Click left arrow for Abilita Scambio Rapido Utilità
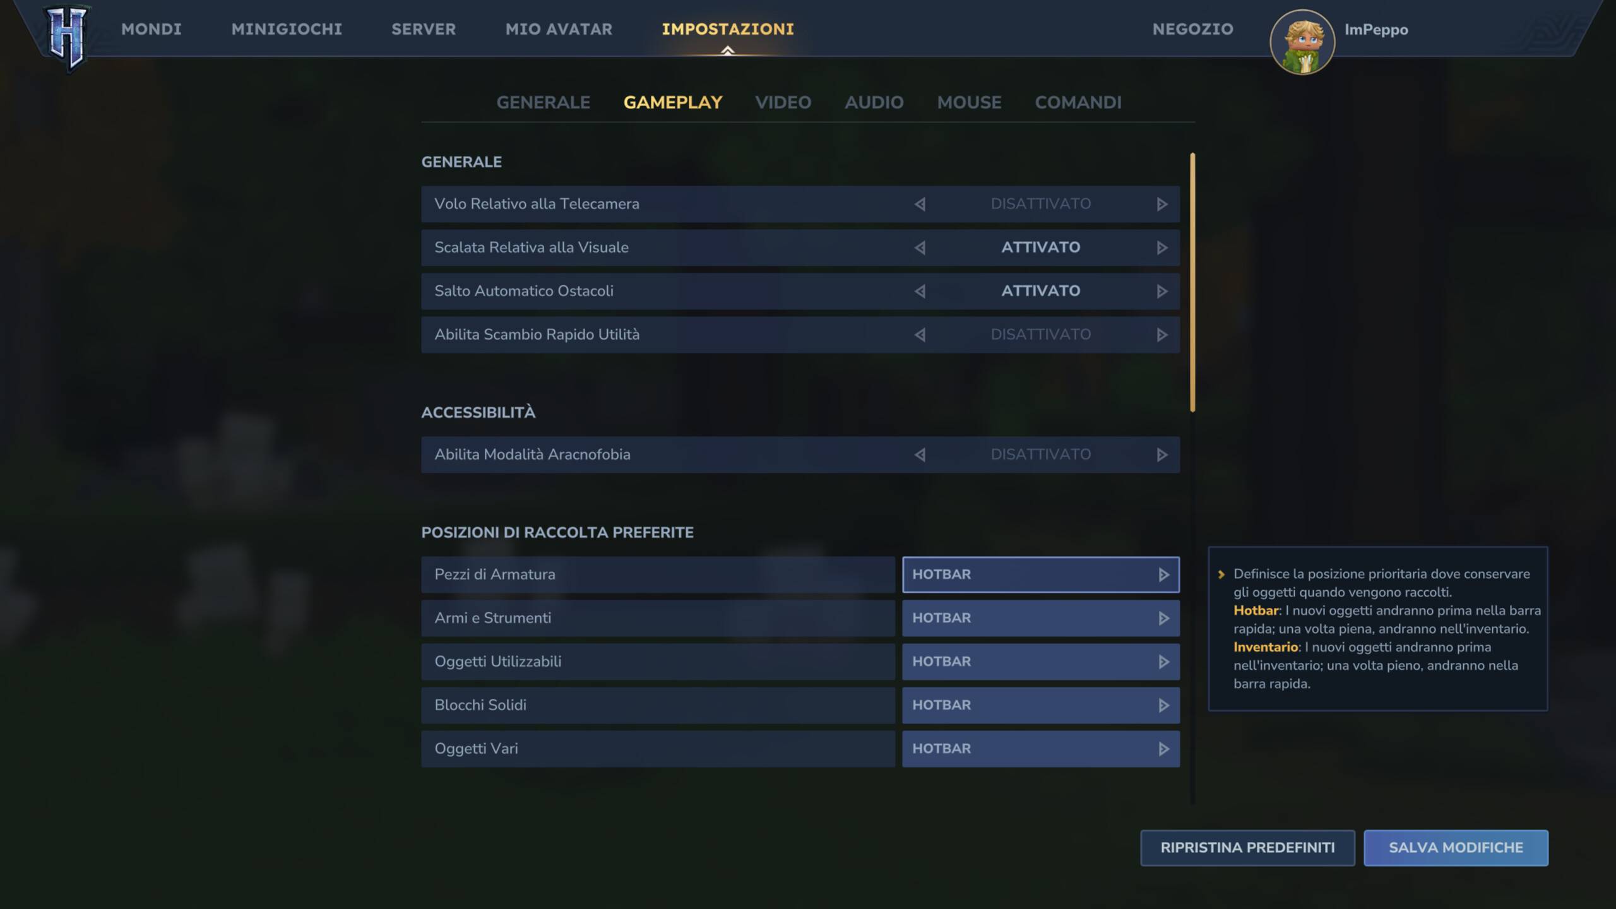This screenshot has height=909, width=1616. (x=920, y=335)
